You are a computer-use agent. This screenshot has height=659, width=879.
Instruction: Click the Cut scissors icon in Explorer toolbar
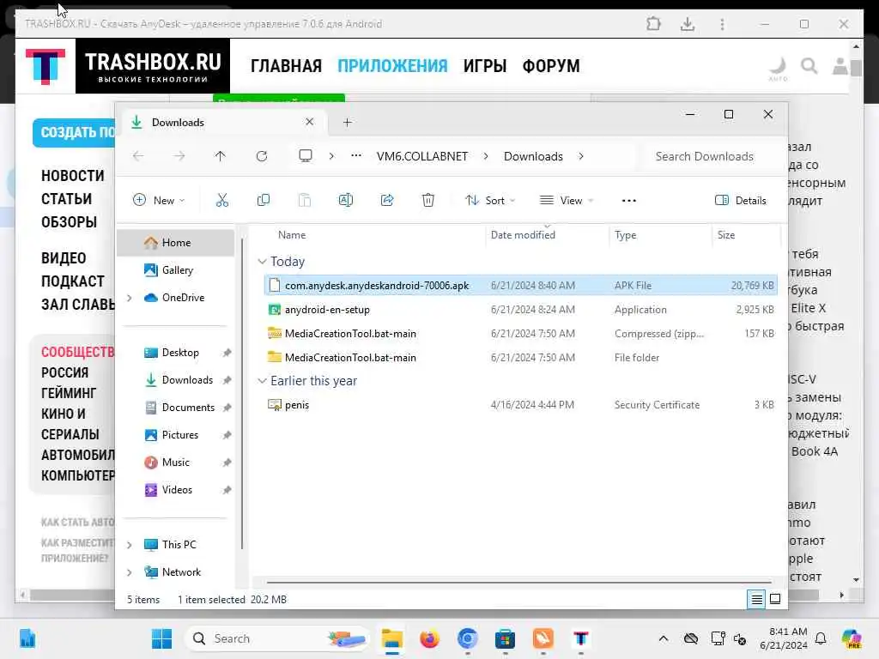(x=222, y=200)
